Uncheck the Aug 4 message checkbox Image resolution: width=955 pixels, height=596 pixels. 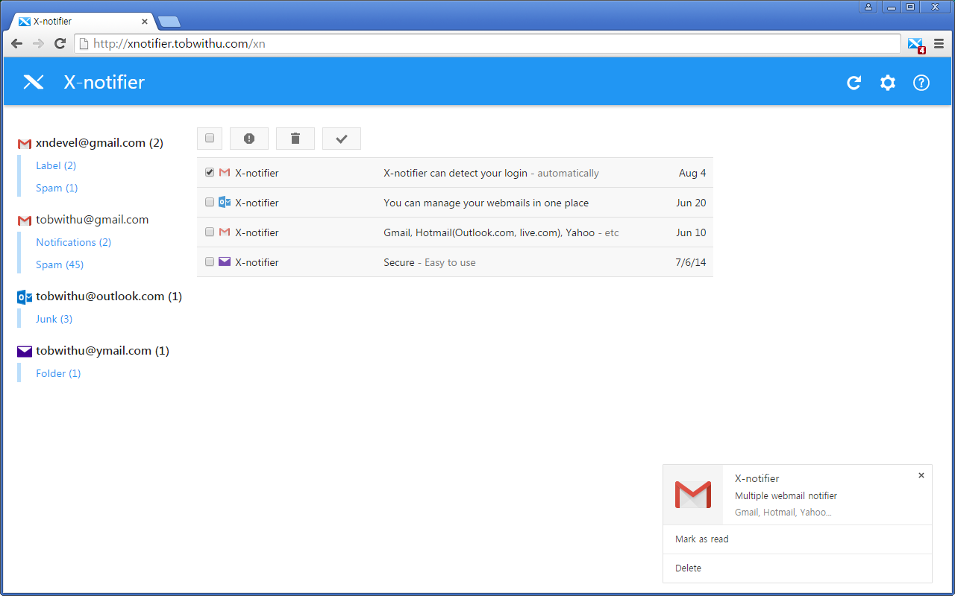click(x=209, y=172)
